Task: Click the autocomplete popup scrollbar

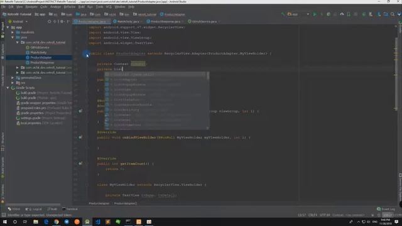Action: click(x=208, y=76)
